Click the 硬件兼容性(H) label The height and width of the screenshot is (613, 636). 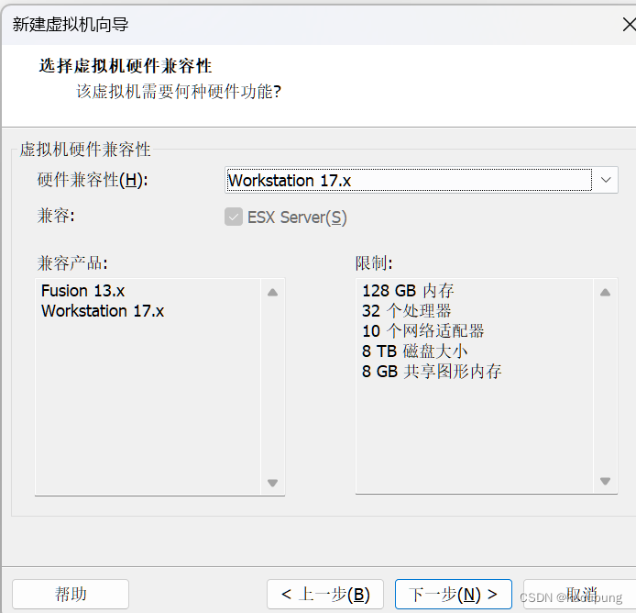coord(93,180)
